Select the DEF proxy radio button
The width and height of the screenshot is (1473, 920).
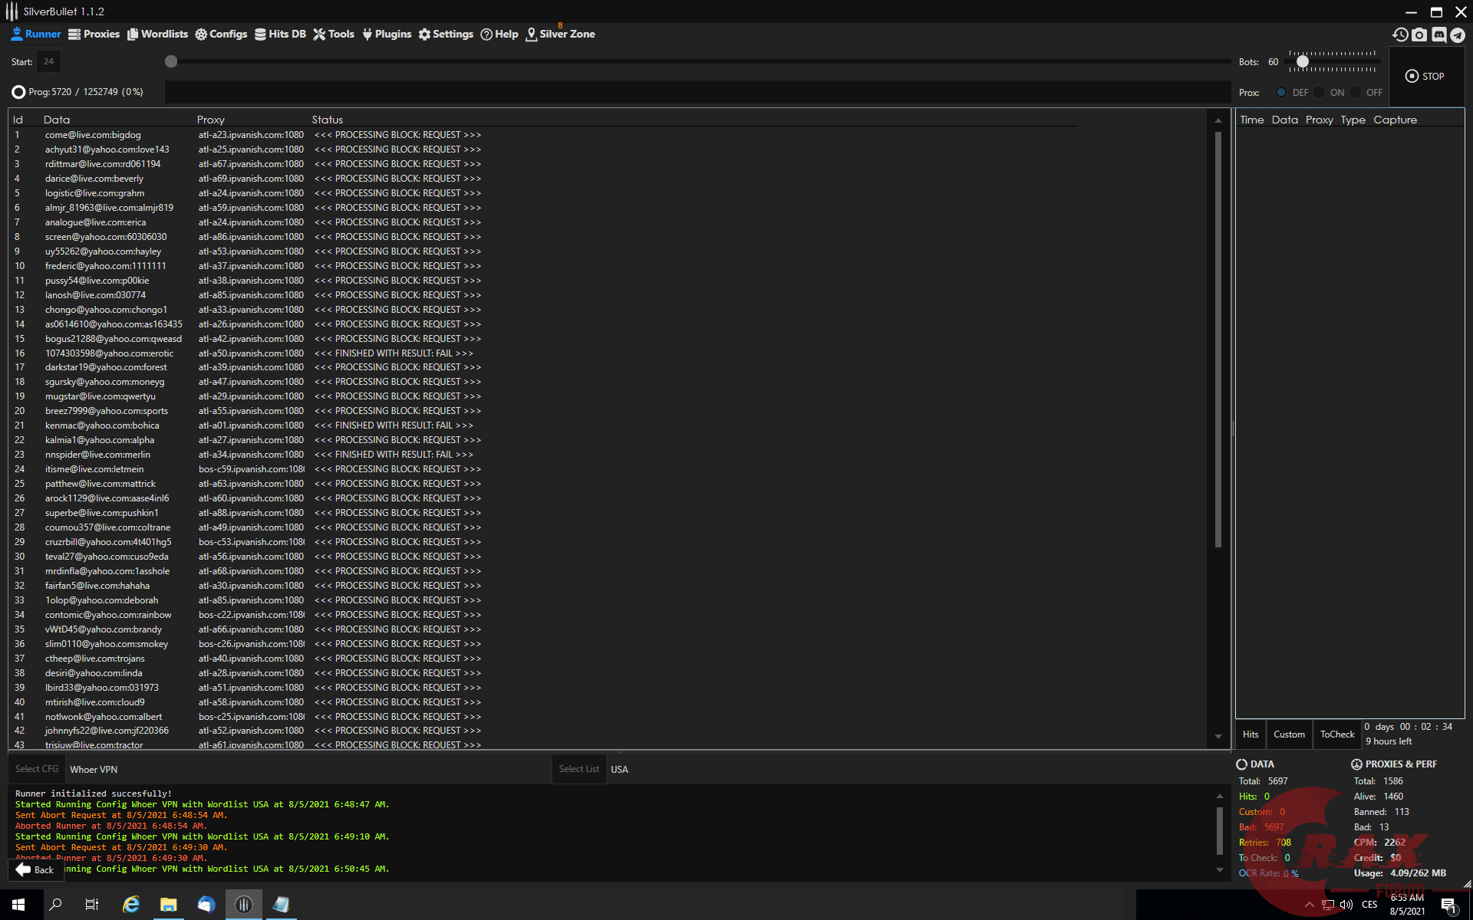(x=1281, y=92)
